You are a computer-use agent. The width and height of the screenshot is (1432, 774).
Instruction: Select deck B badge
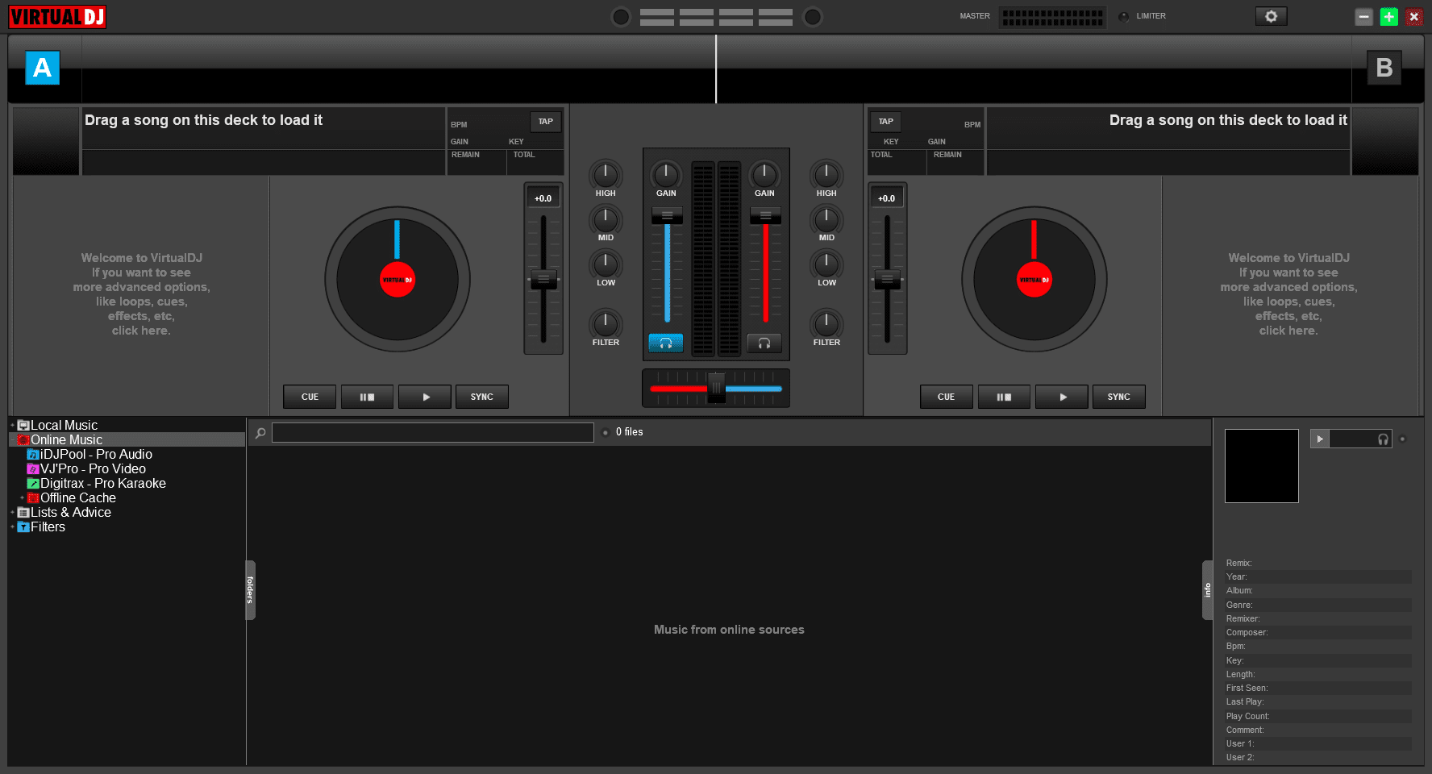[x=1384, y=68]
